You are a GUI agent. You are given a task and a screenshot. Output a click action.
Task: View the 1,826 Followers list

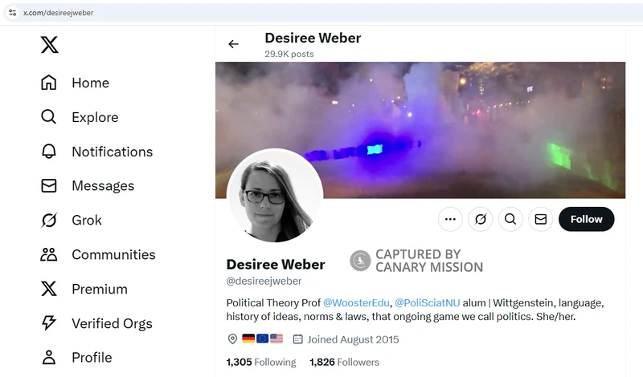(345, 363)
